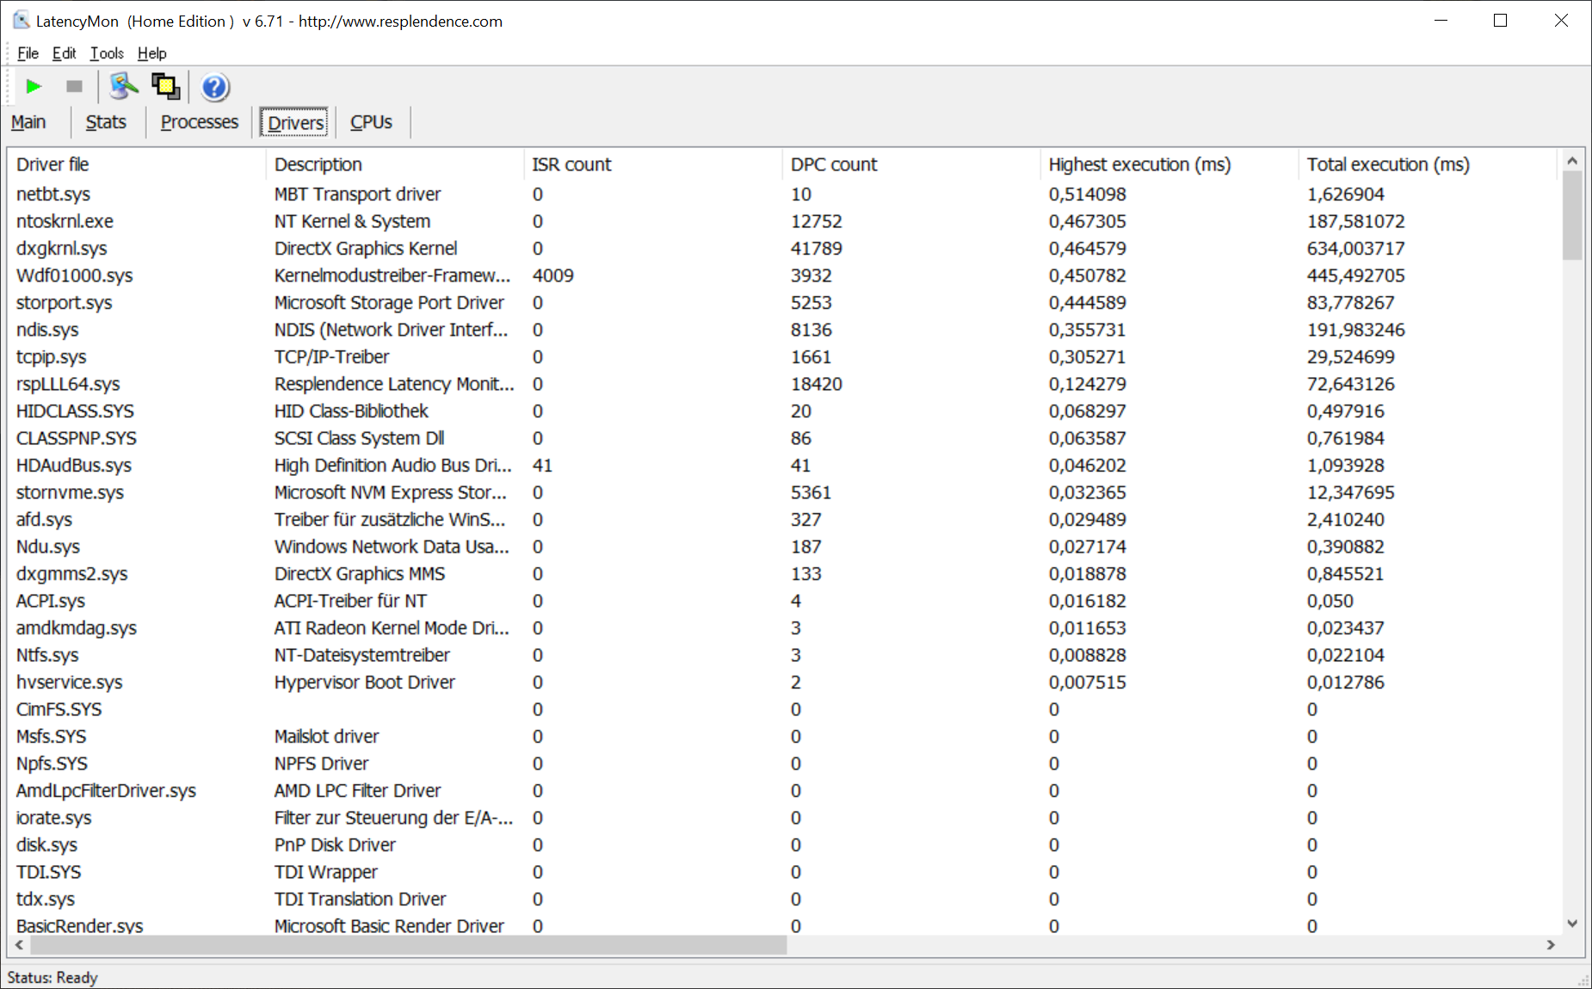
Task: Switch to the Stats tab
Action: (106, 122)
